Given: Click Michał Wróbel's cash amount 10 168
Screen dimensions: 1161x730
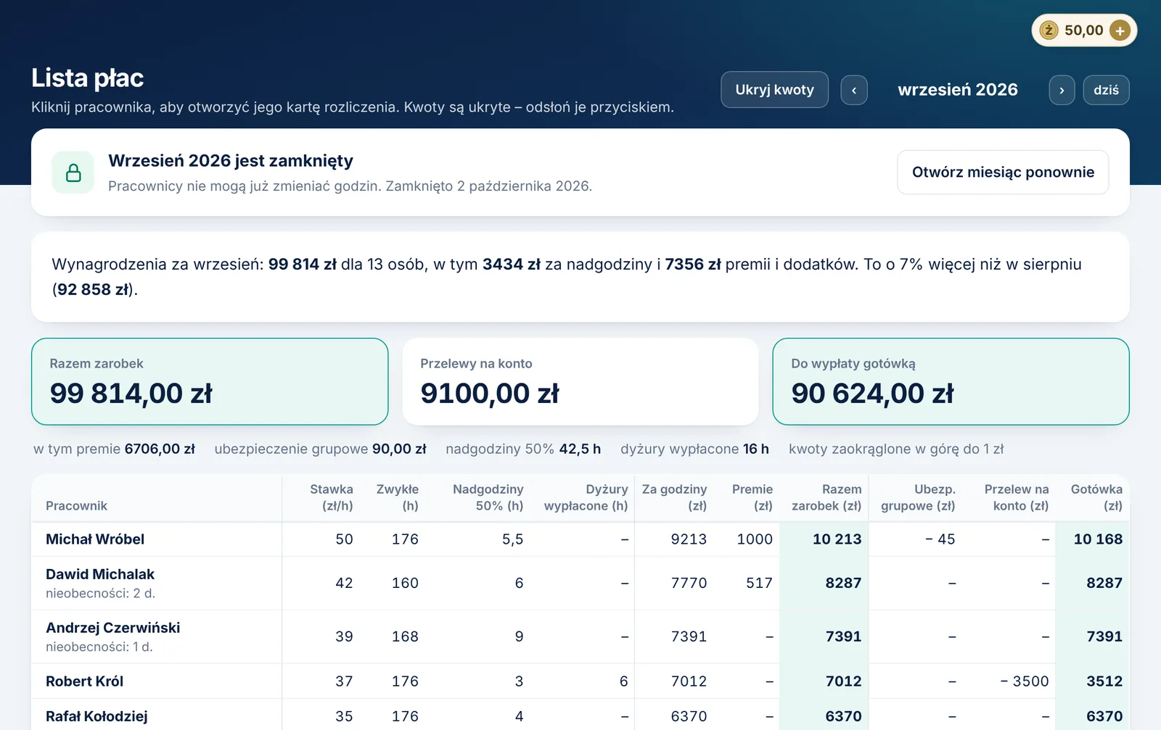Looking at the screenshot, I should [x=1098, y=539].
